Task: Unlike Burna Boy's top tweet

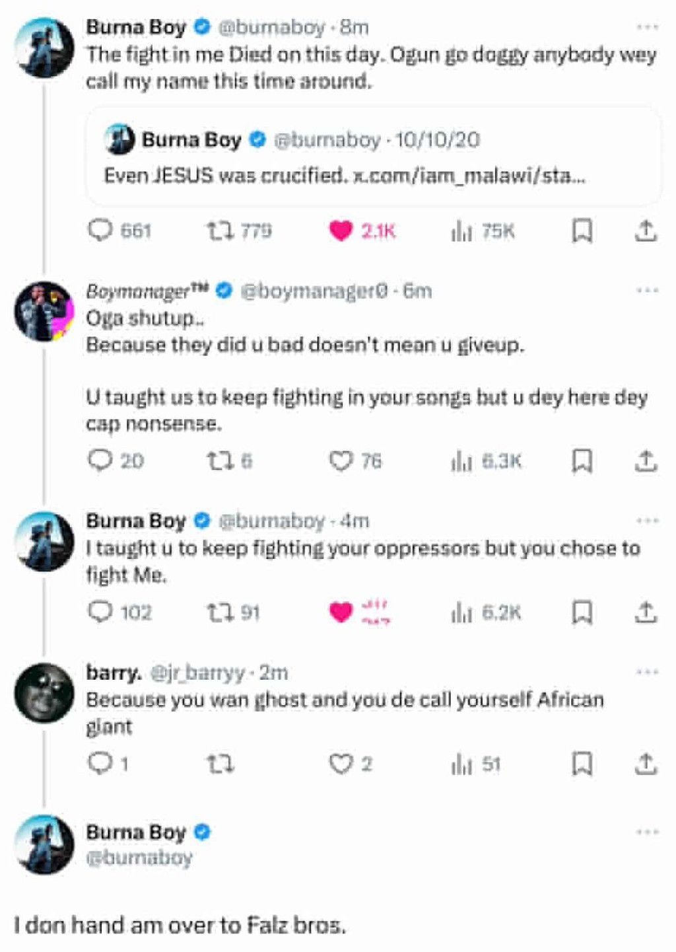Action: (341, 231)
